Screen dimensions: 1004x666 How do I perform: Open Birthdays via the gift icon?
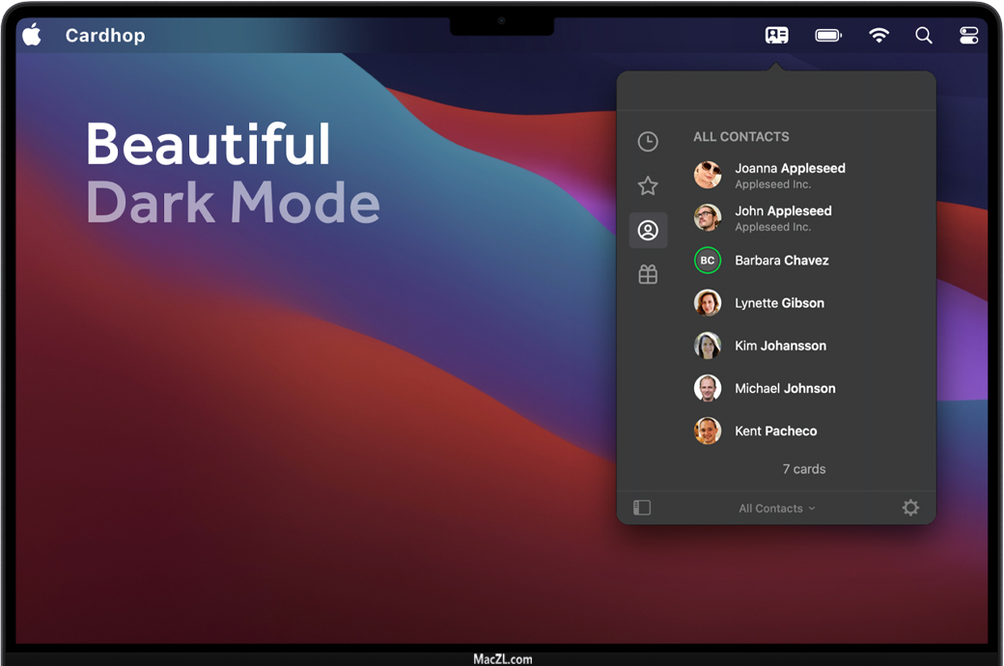pyautogui.click(x=648, y=275)
